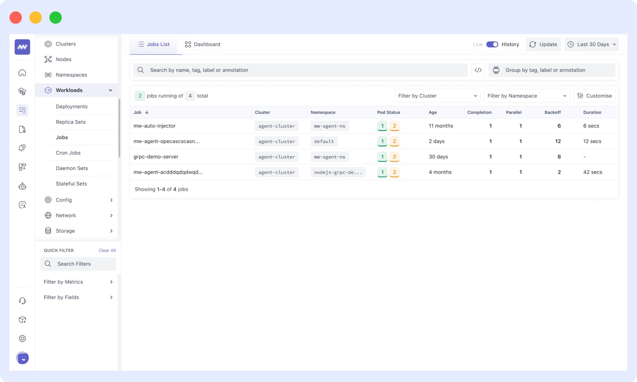
Task: Click the Job column sort arrow
Action: pyautogui.click(x=147, y=112)
